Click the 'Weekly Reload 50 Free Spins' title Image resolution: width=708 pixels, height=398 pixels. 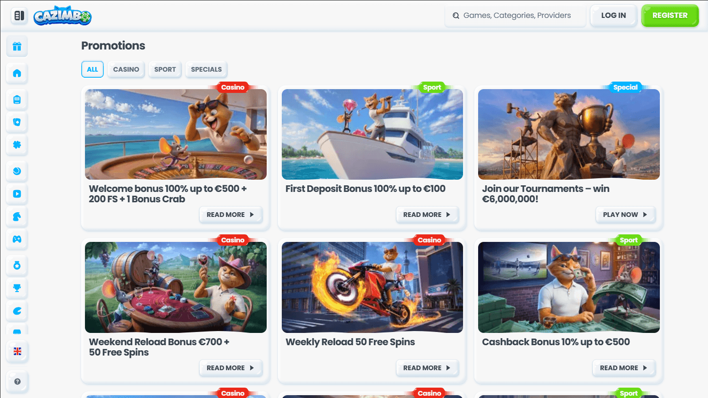click(350, 342)
